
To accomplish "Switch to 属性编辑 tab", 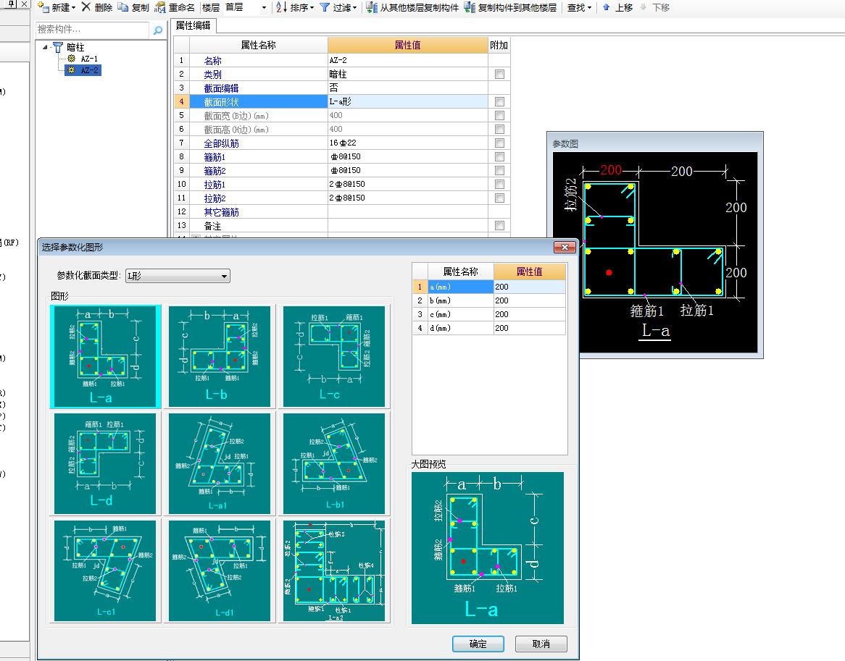I will pyautogui.click(x=193, y=25).
